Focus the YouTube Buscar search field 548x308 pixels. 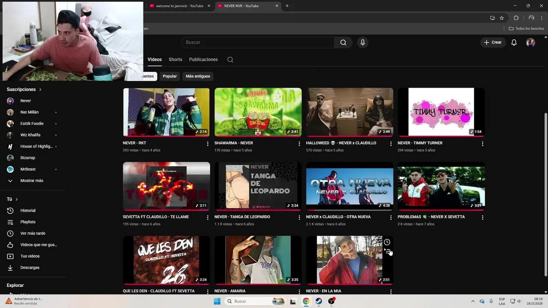[x=258, y=42]
